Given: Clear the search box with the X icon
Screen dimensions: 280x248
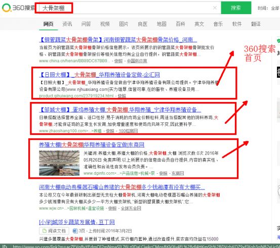Looking at the screenshot, I should click(x=215, y=8).
